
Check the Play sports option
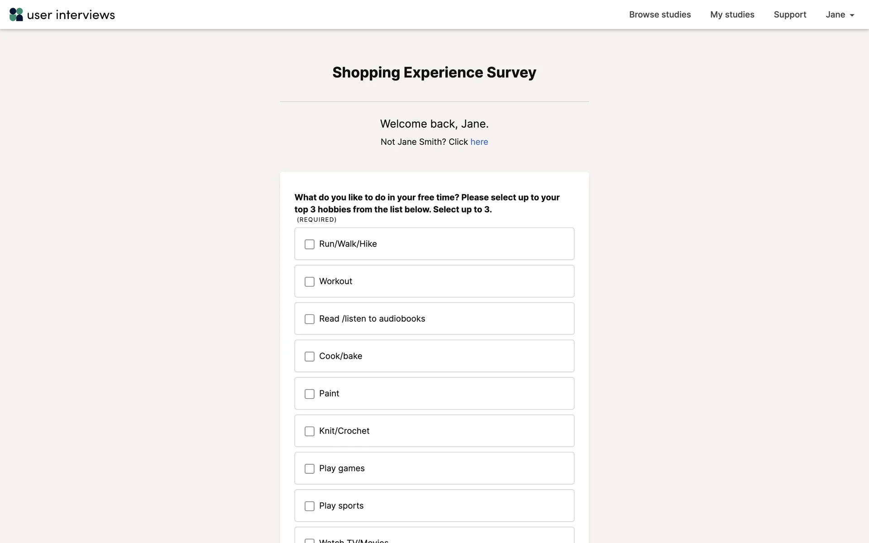pyautogui.click(x=310, y=506)
